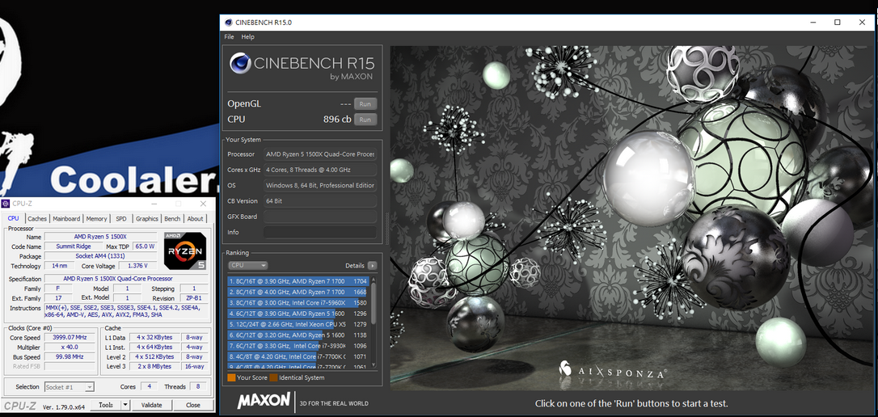The image size is (878, 417).
Task: Click the Details arrow button in Ranking
Action: click(x=373, y=265)
